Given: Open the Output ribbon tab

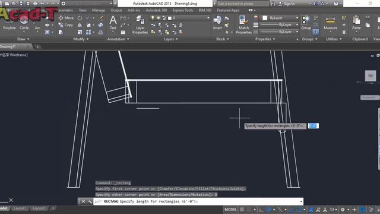Looking at the screenshot, I should coord(116,11).
